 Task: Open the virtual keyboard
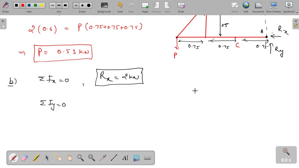point(148,157)
